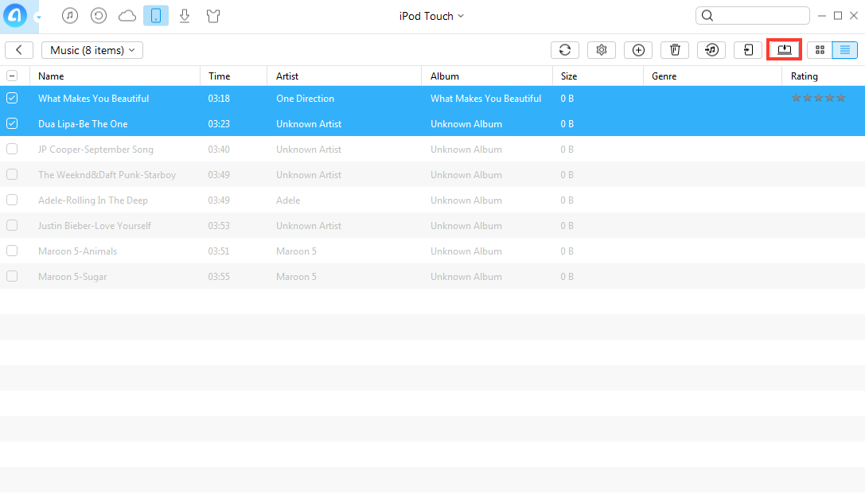This screenshot has width=865, height=498.
Task: Expand the menu arrow beside the logo
Action: coord(38,17)
